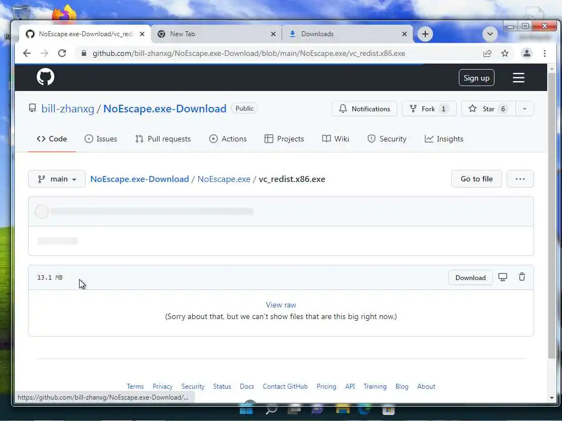This screenshot has height=421, width=562.
Task: Click the Notifications button
Action: (364, 109)
